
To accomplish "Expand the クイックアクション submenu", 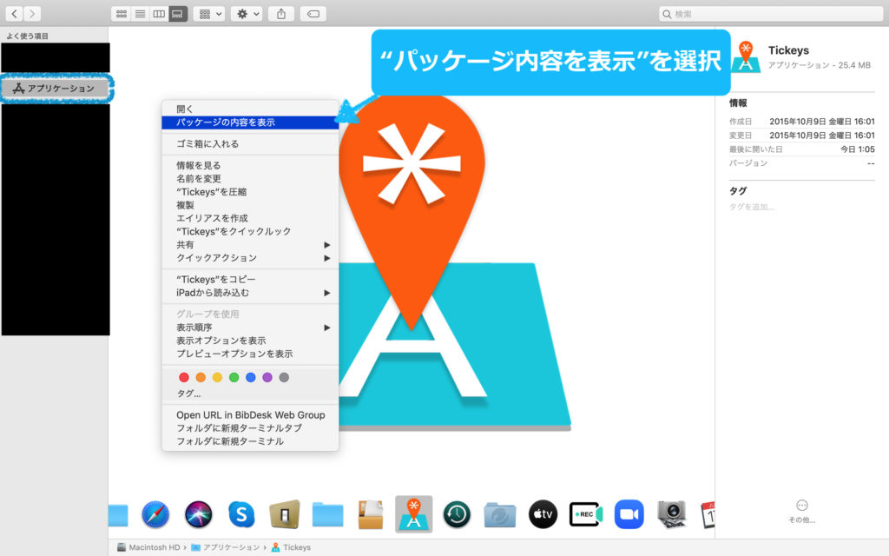I will click(x=250, y=258).
